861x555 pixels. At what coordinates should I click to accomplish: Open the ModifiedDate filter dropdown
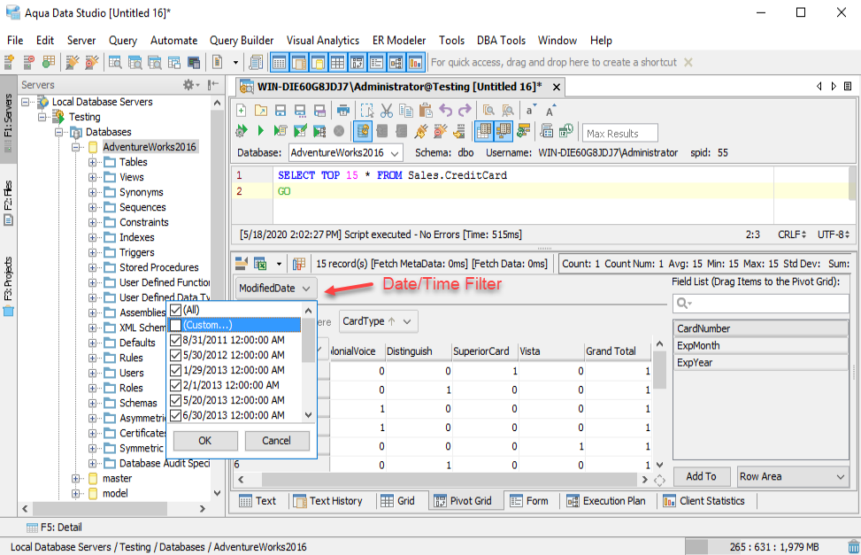coord(276,289)
